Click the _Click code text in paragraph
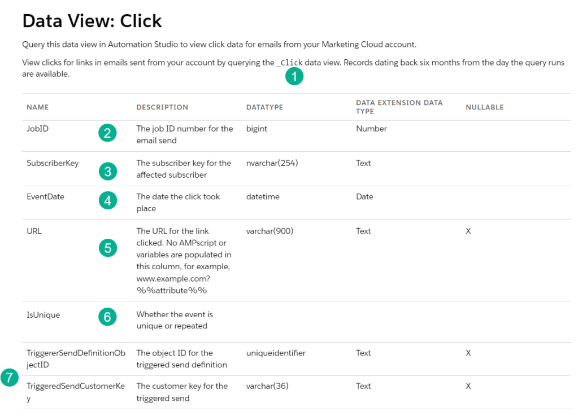The image size is (578, 416). coord(289,63)
